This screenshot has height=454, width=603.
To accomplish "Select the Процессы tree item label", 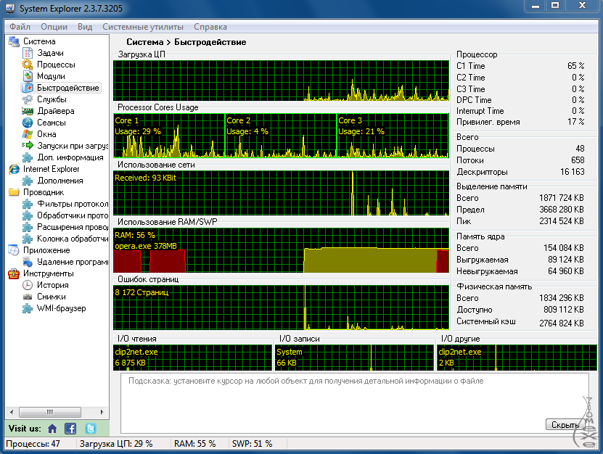I will [56, 65].
